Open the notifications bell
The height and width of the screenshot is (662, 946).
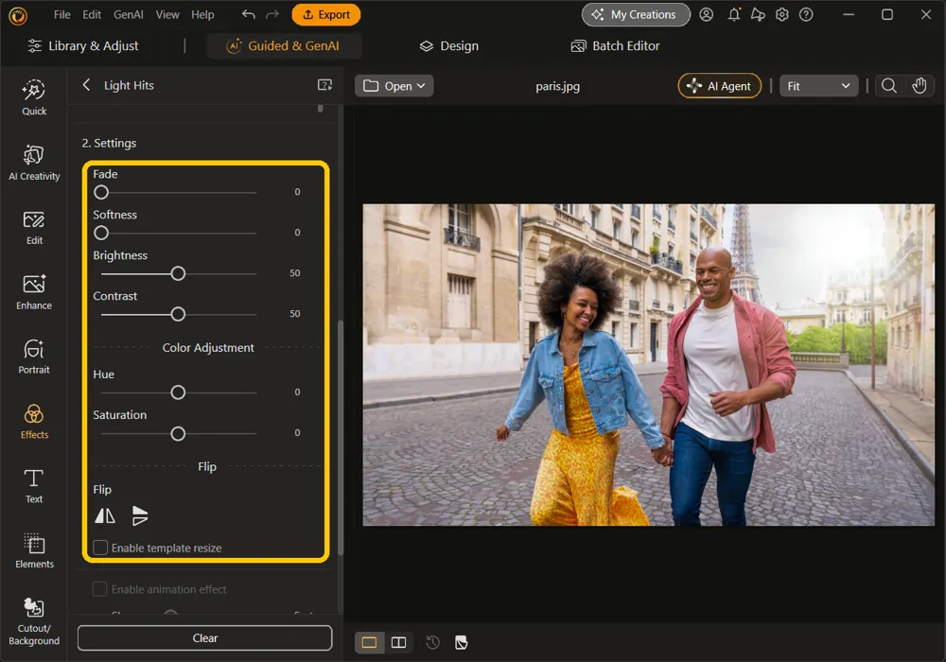click(x=734, y=14)
